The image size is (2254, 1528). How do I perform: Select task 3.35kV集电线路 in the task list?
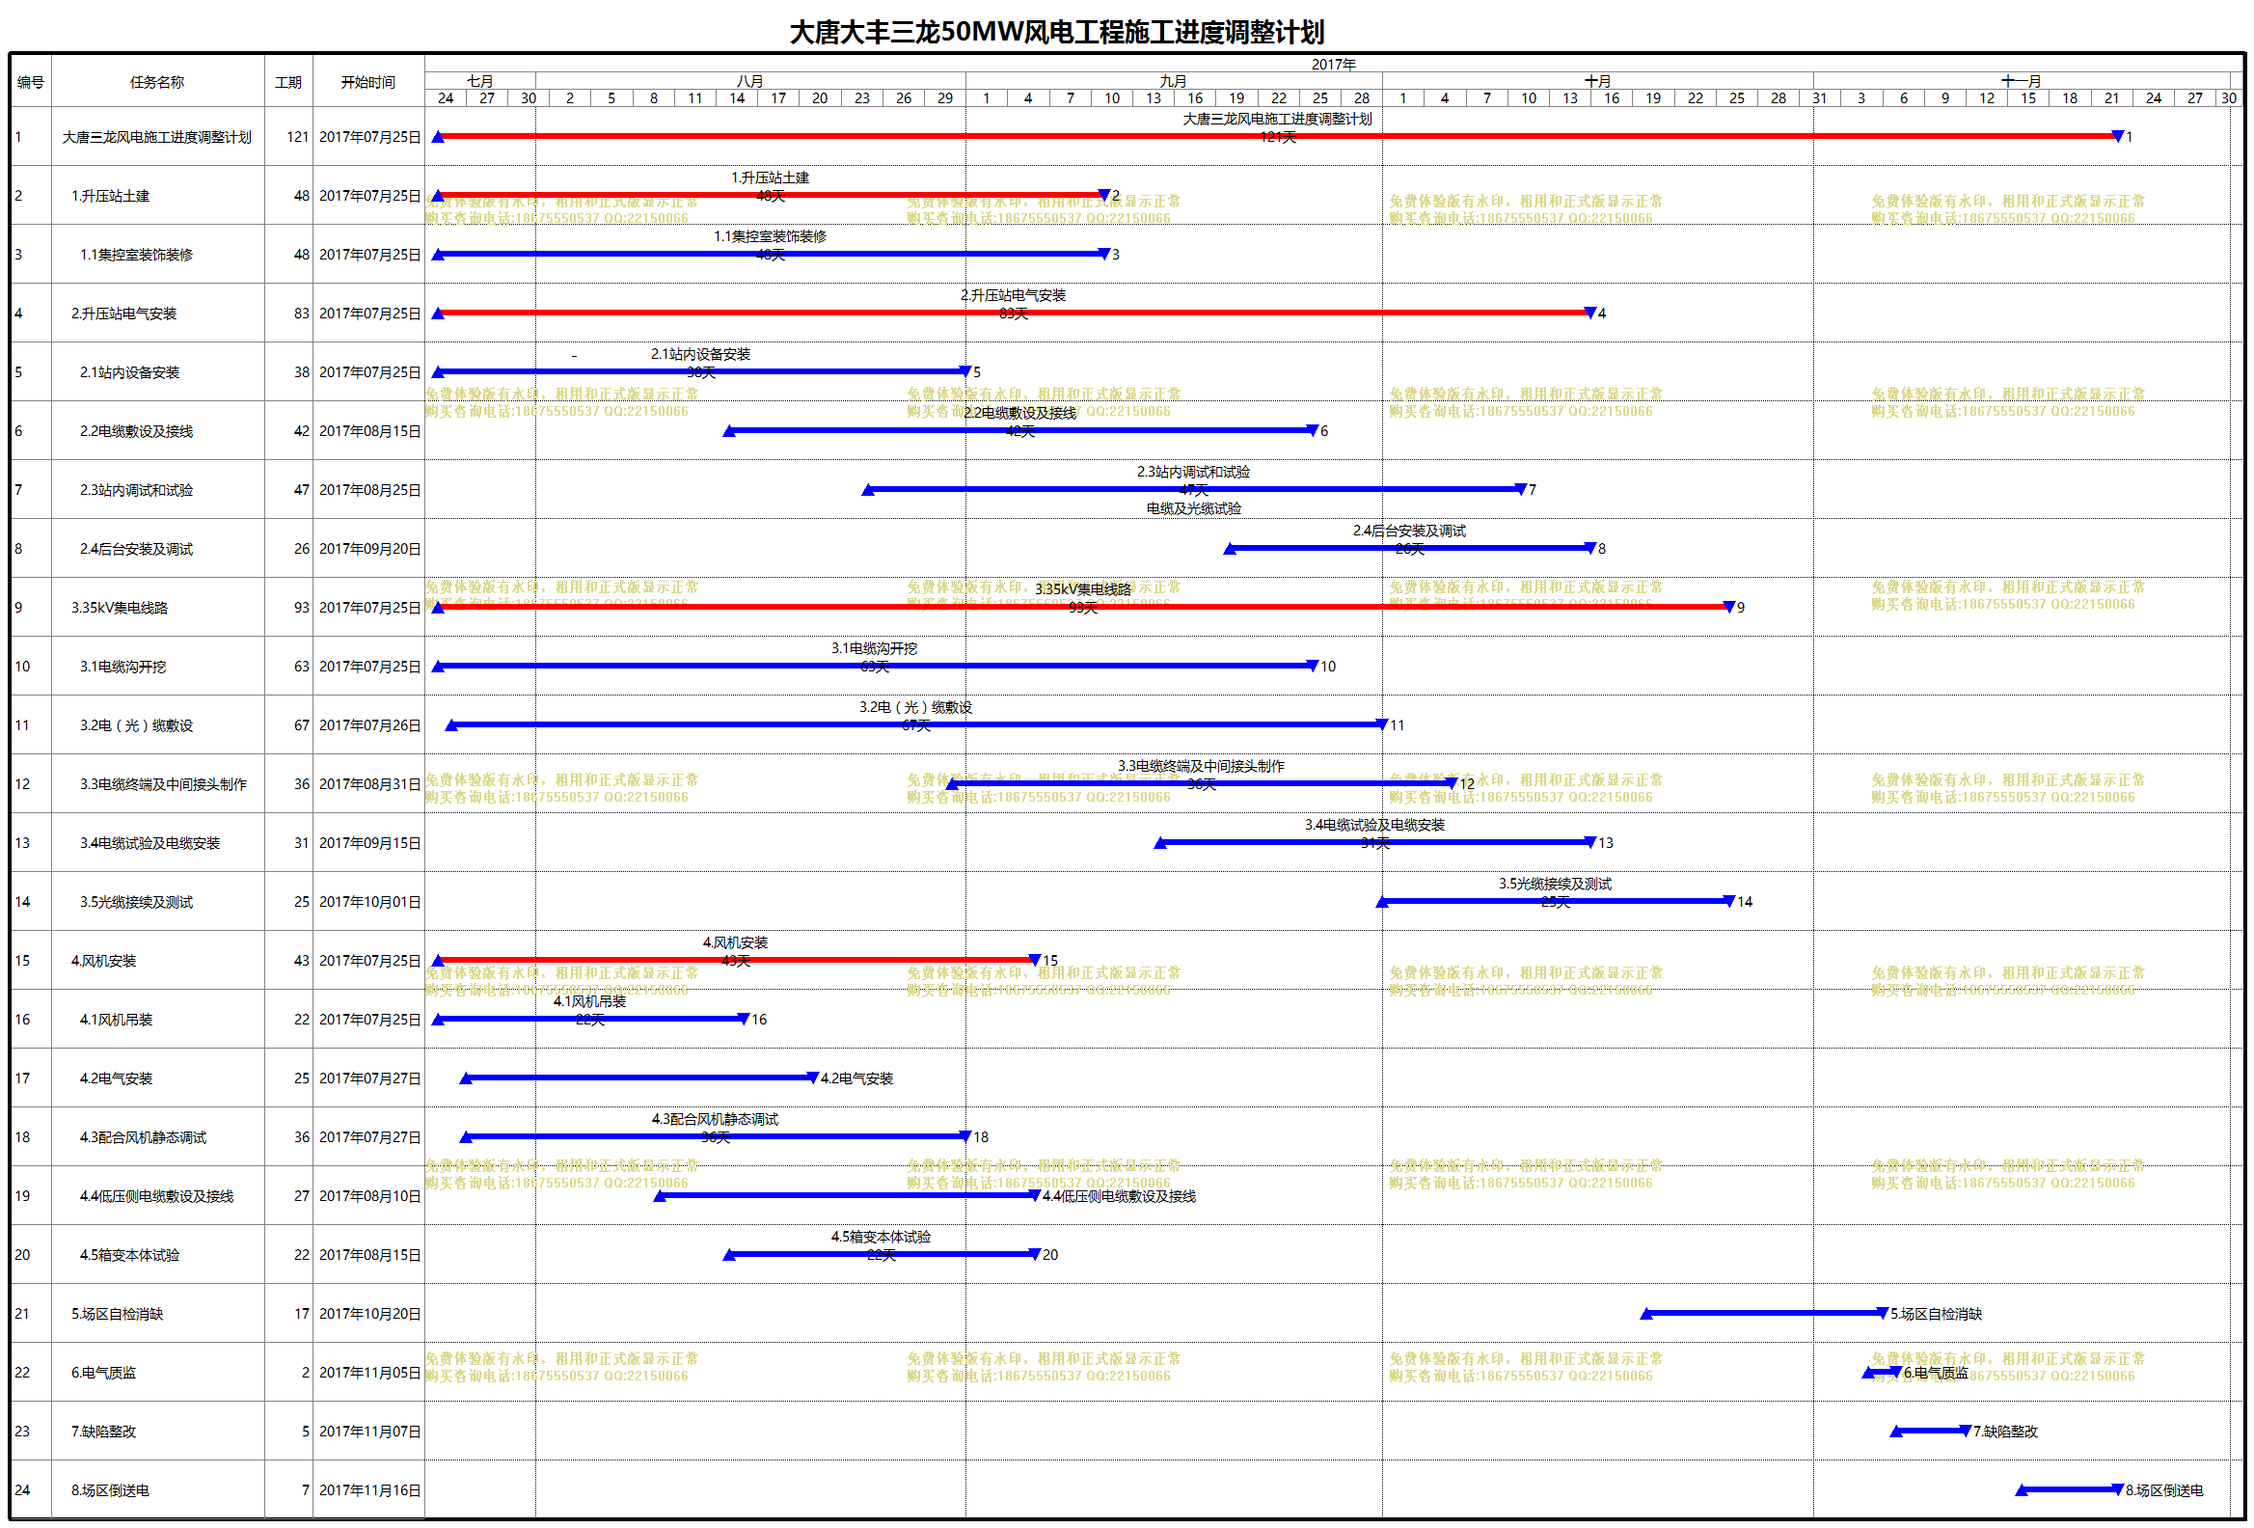click(x=120, y=609)
